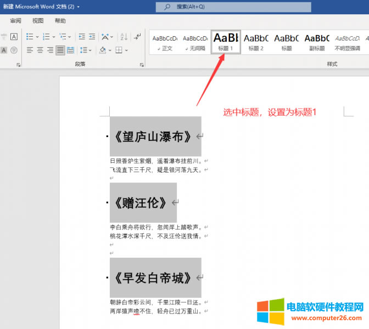Screen dimensions: 369x329
Task: Click the bullet list icon
Action: (x=30, y=37)
